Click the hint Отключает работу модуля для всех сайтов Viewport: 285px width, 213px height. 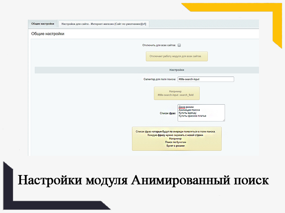coord(176,56)
